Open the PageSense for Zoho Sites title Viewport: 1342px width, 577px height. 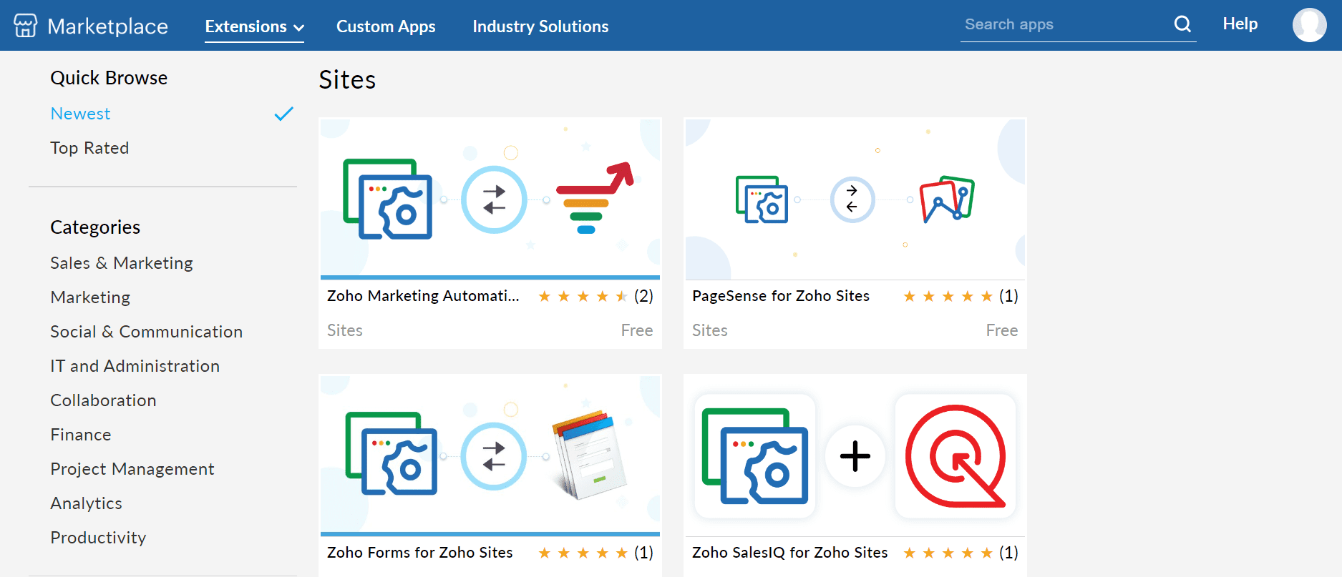click(780, 296)
